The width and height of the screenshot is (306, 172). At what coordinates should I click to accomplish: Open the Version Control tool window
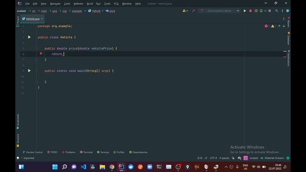point(33,152)
